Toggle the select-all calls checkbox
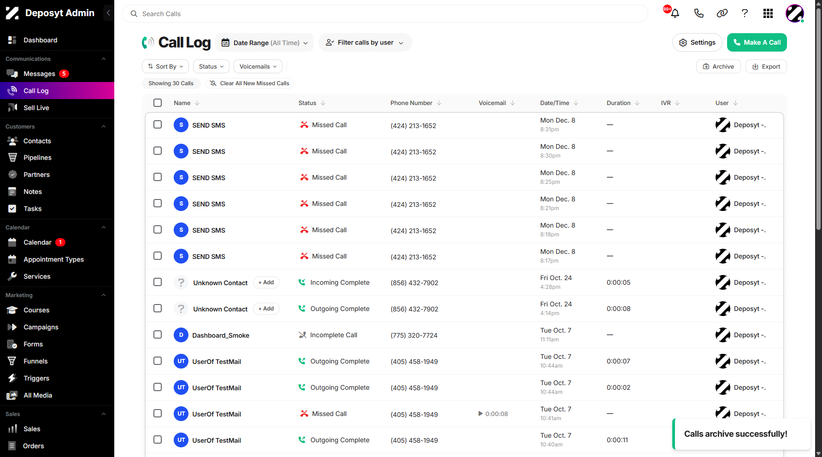The width and height of the screenshot is (822, 457). click(x=158, y=103)
